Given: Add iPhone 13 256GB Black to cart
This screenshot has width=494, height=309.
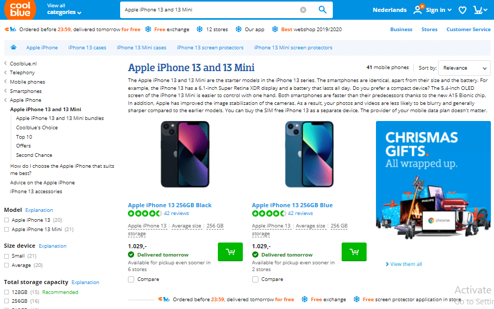Looking at the screenshot, I should [x=230, y=252].
